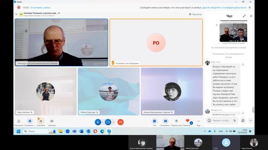This screenshot has height=150, width=268.
Task: Stop recording via the bottom toolbar record icon
Action: [30, 121]
